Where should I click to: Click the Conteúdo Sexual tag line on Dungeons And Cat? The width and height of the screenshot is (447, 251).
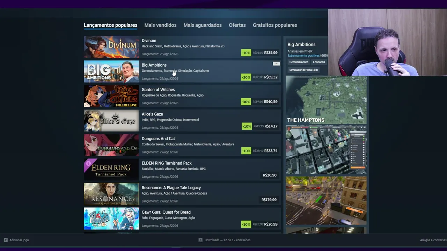pyautogui.click(x=188, y=144)
